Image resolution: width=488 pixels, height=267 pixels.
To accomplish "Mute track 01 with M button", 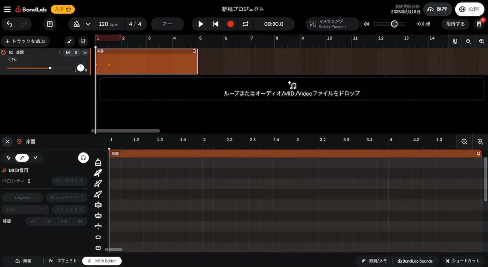I will point(68,53).
